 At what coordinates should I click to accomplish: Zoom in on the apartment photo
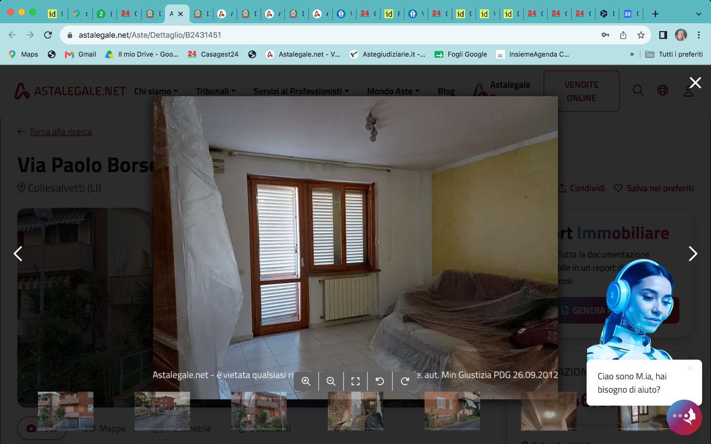(x=306, y=381)
